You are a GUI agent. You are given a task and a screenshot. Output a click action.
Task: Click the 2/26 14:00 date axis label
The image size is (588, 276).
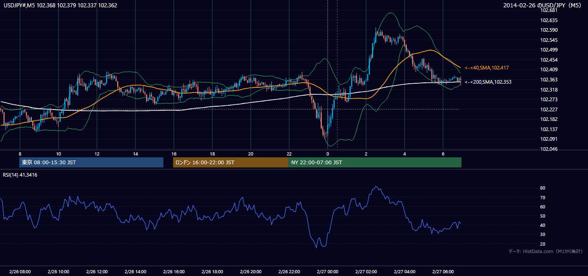click(x=135, y=272)
